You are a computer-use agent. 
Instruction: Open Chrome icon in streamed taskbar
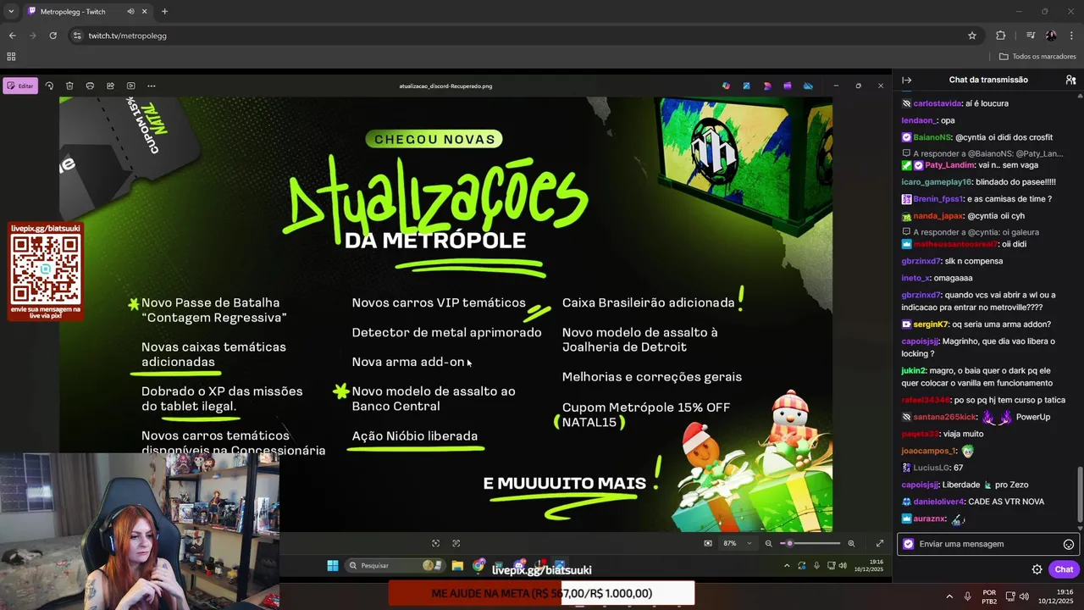(479, 566)
